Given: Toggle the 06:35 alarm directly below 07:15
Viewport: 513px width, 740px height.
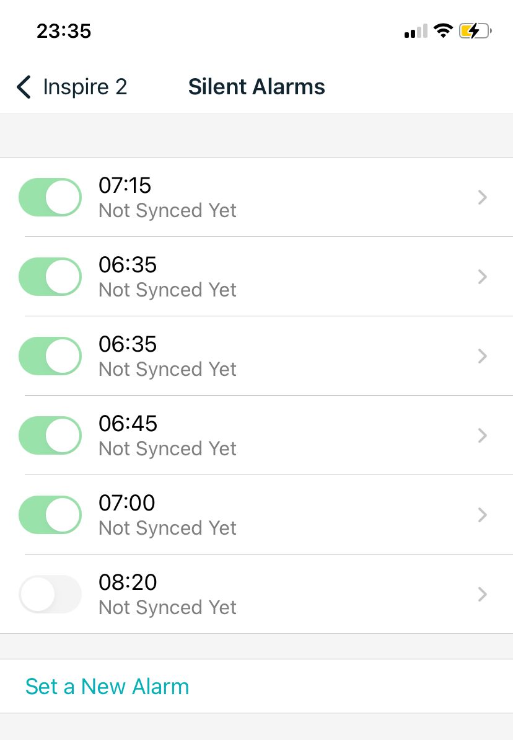Looking at the screenshot, I should pos(50,277).
